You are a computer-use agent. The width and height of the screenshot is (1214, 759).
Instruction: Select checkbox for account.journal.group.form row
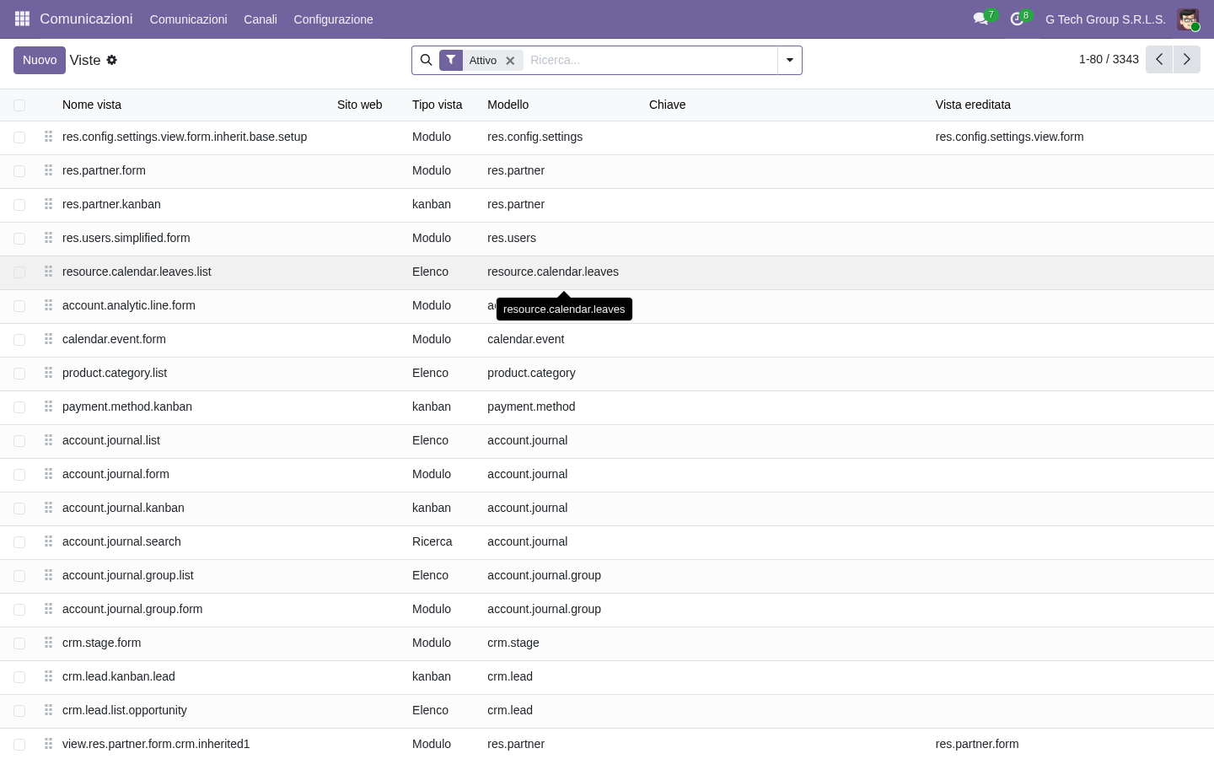pyautogui.click(x=19, y=610)
